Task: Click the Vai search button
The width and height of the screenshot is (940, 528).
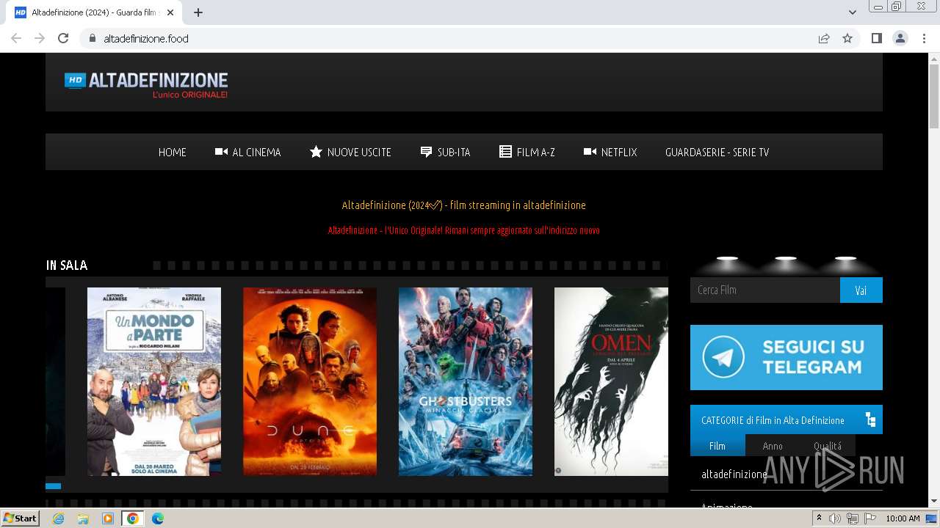Action: [861, 290]
